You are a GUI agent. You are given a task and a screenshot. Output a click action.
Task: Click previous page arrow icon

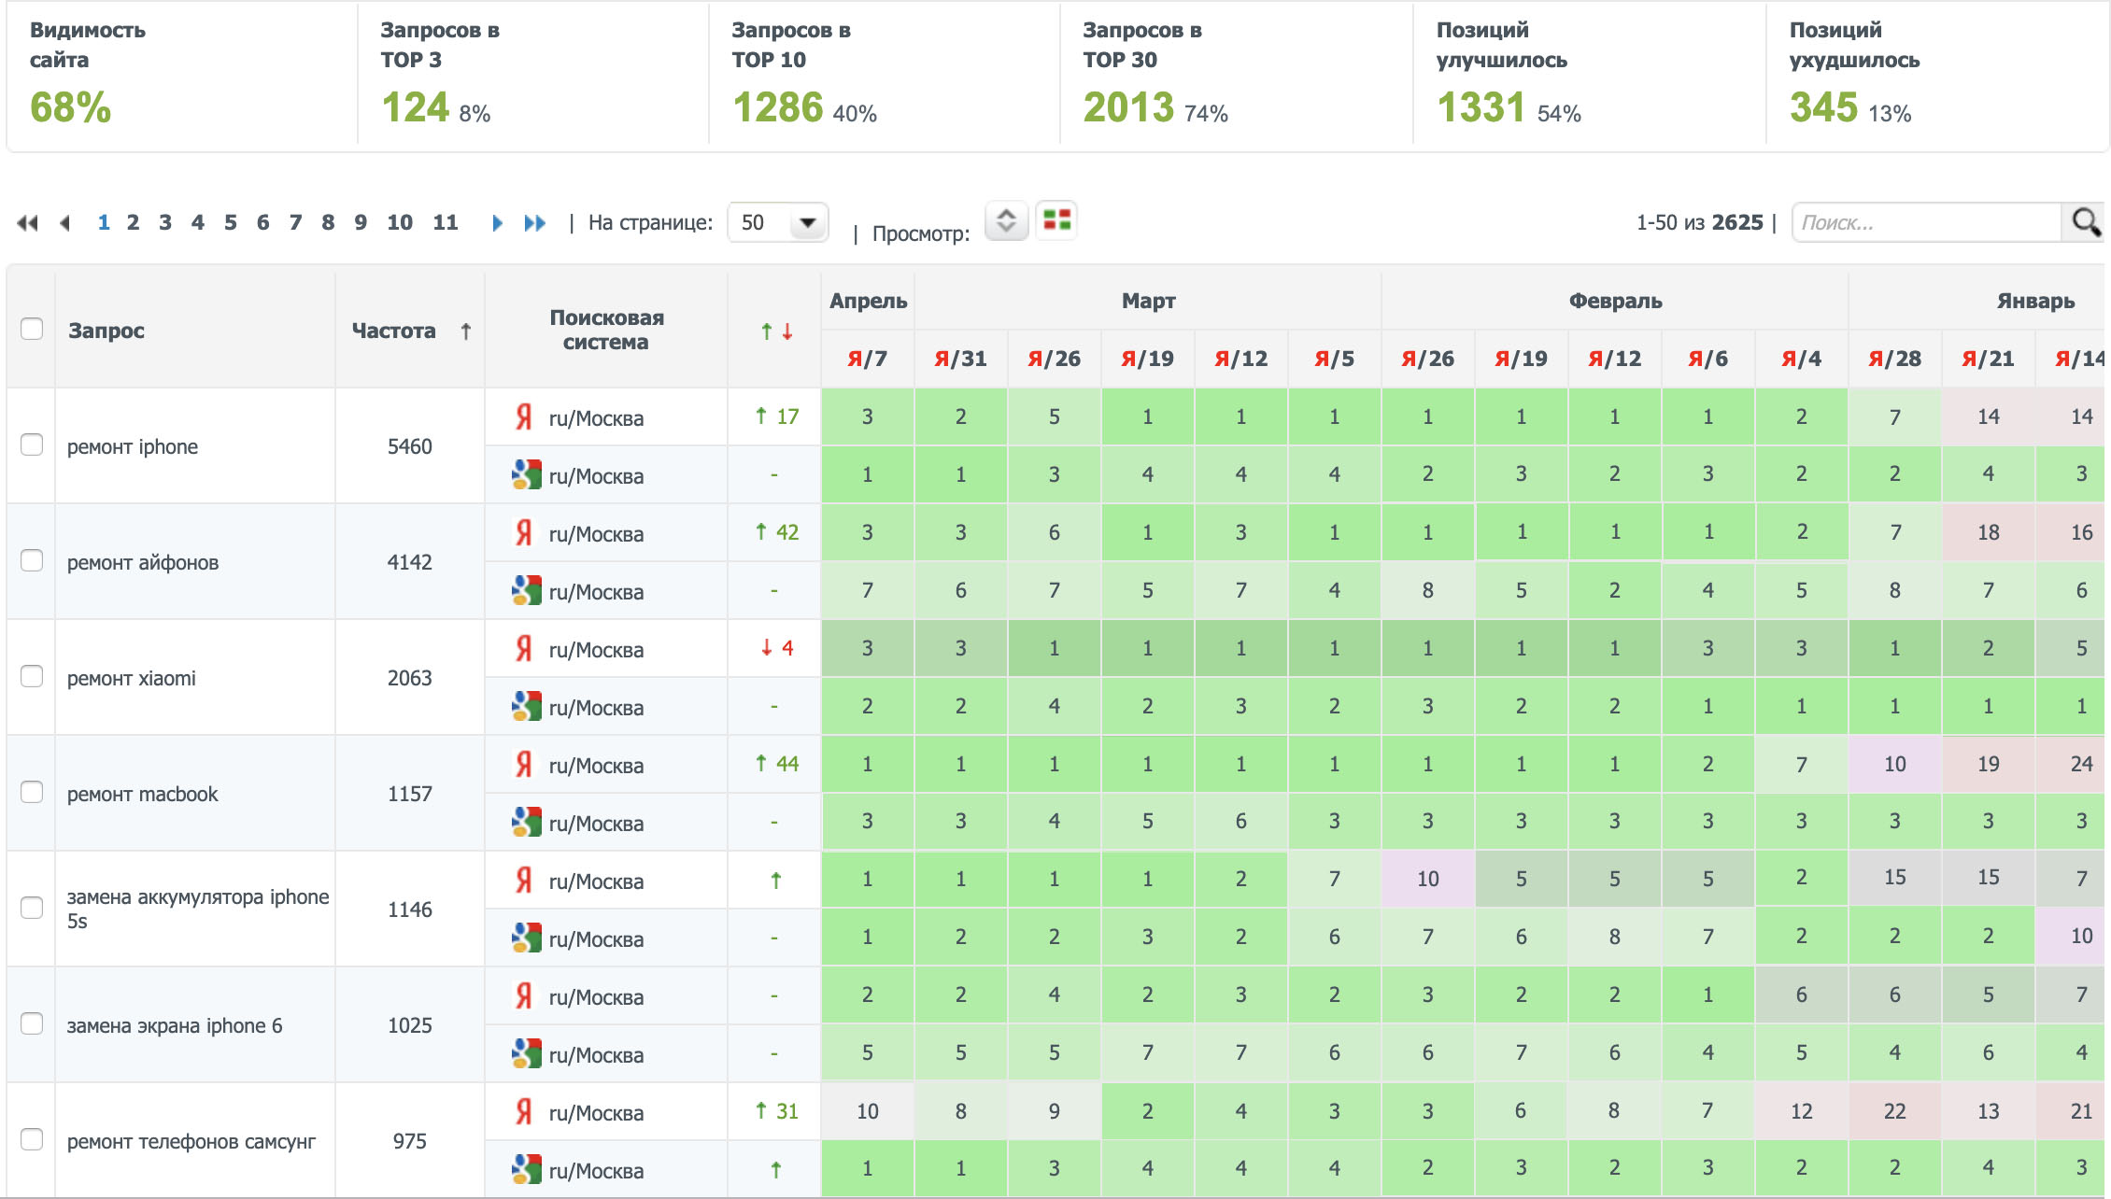(64, 223)
